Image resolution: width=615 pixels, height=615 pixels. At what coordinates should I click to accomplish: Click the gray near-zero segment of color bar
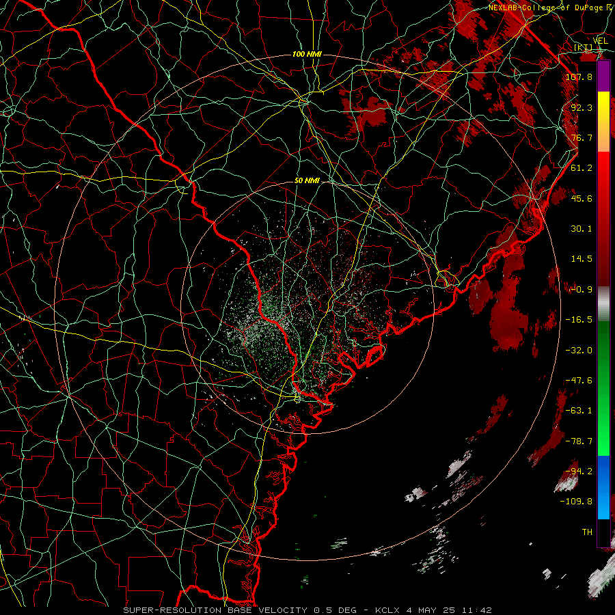click(603, 304)
